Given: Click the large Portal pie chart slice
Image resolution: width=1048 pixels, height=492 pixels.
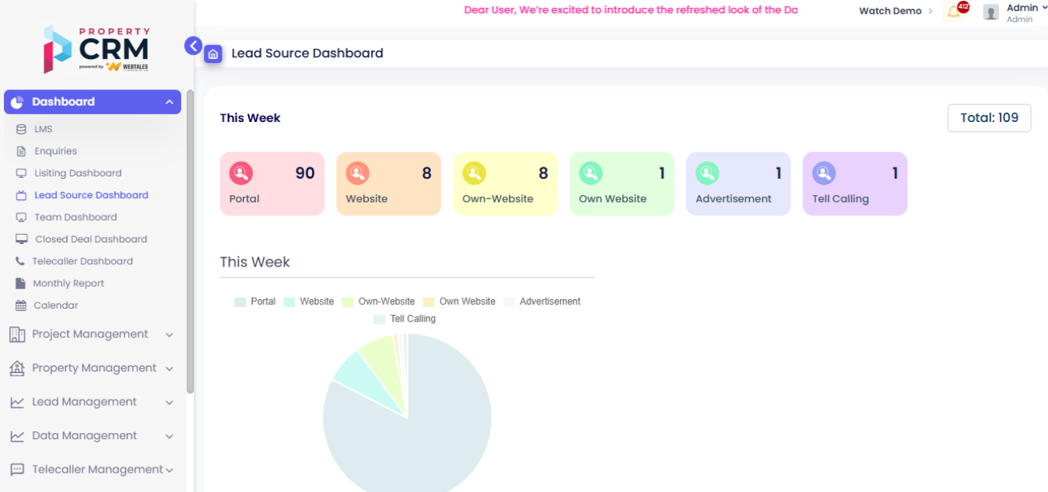Looking at the screenshot, I should [x=420, y=435].
